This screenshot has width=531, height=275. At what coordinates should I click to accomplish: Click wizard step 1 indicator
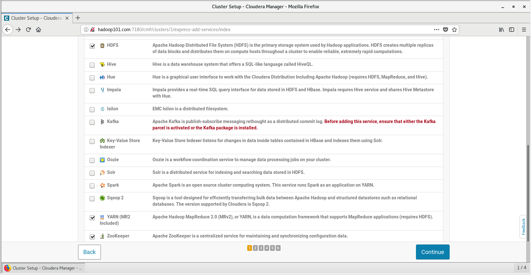tap(249, 248)
